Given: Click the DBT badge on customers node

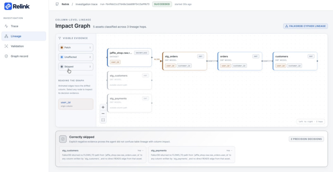Looking at the screenshot, I should 311,56.
